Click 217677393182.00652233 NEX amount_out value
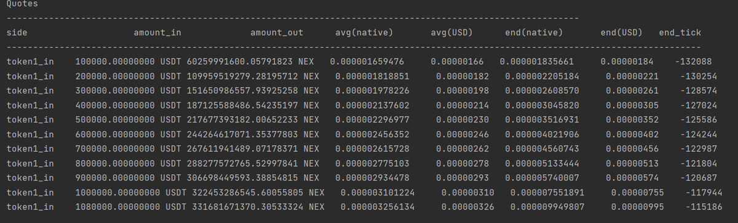738x223 pixels. tap(253, 119)
